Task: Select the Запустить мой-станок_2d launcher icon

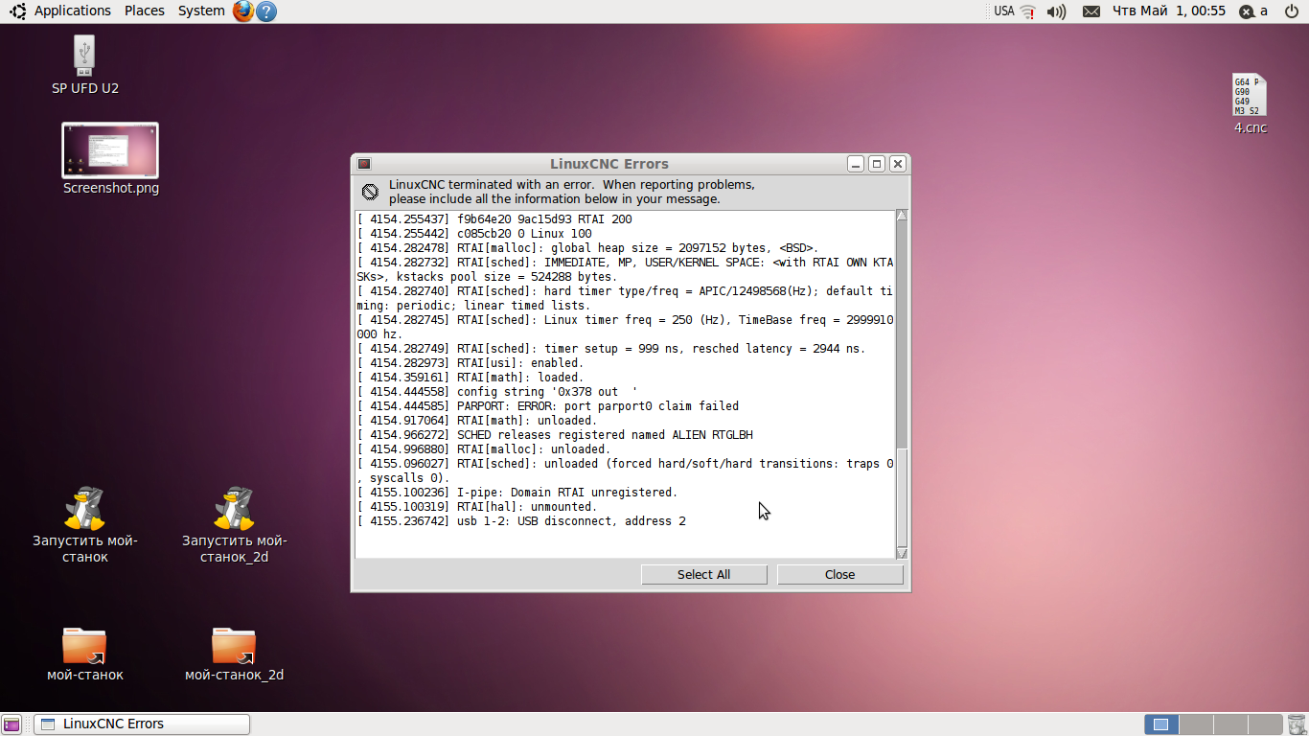Action: point(235,524)
